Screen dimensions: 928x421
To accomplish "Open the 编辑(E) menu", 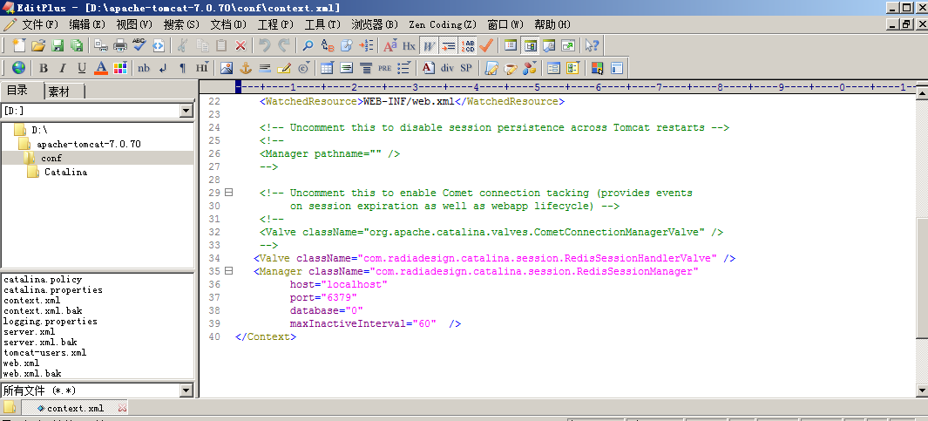I will pos(87,24).
